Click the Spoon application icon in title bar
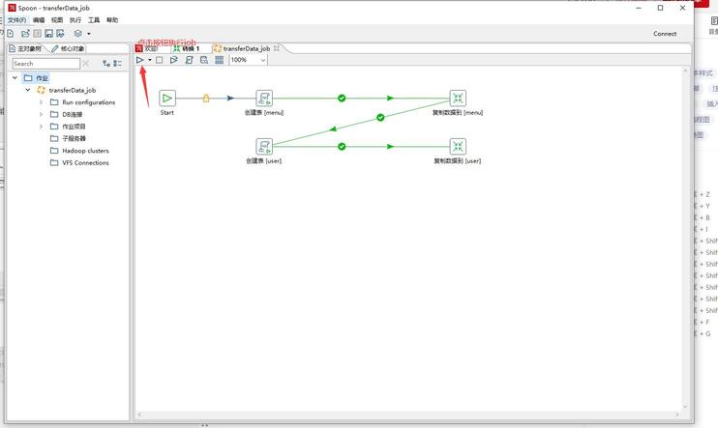 (x=12, y=8)
